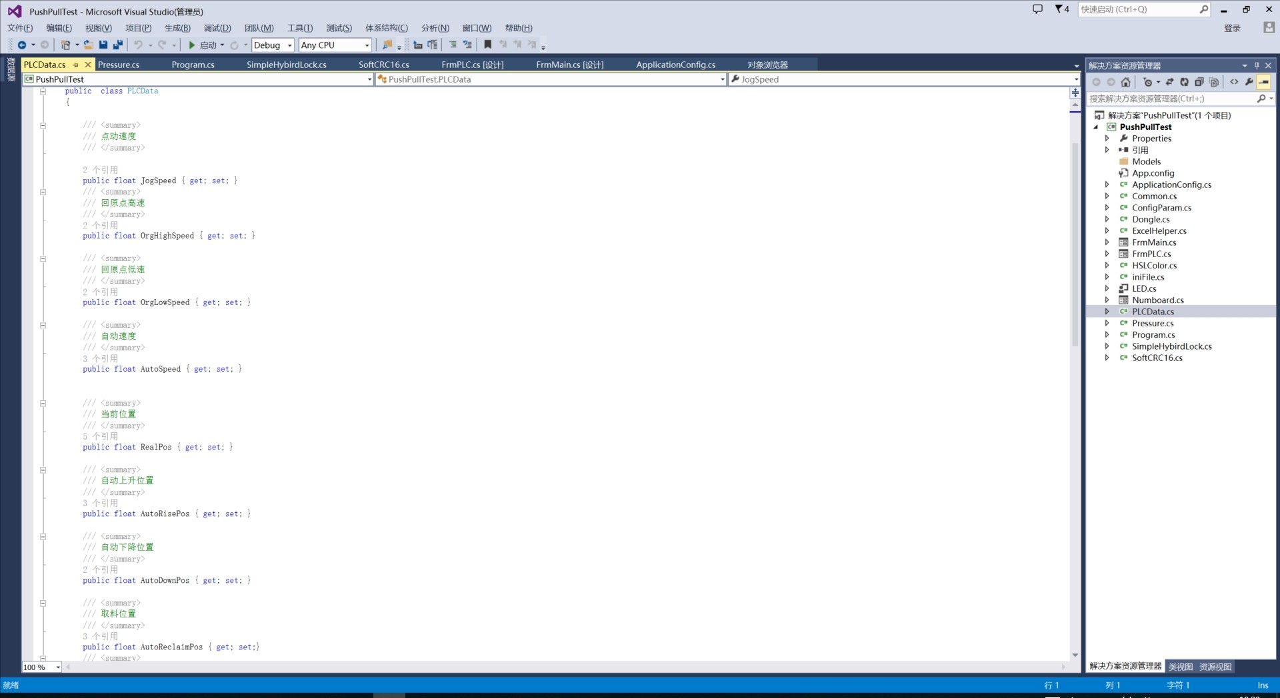
Task: Toggle the Preview Selected Items button
Action: (1264, 82)
